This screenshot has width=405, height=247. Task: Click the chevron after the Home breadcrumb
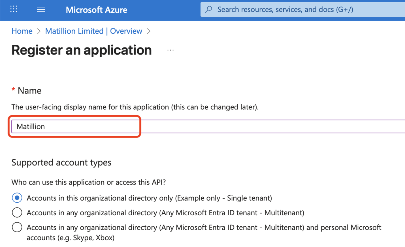pos(39,31)
